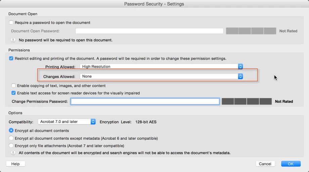The image size is (309, 172).
Task: Disable text access for screen reader devices
Action: (13, 93)
